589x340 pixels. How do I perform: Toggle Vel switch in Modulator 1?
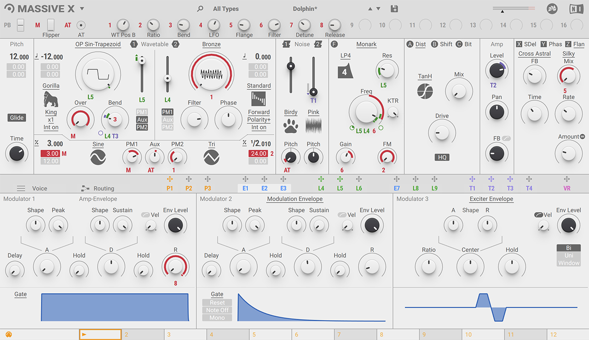(145, 215)
